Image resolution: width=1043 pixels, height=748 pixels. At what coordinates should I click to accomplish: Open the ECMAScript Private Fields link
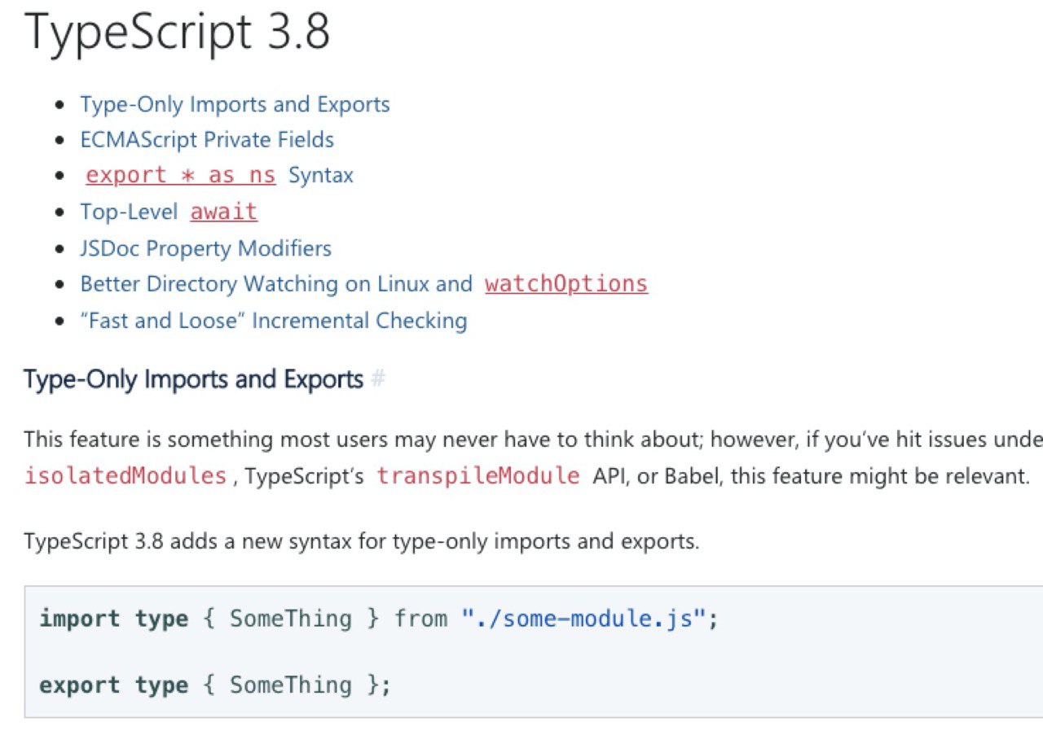207,140
